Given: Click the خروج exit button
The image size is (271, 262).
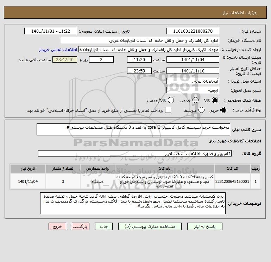Looking at the screenshot, I should pos(57,226).
